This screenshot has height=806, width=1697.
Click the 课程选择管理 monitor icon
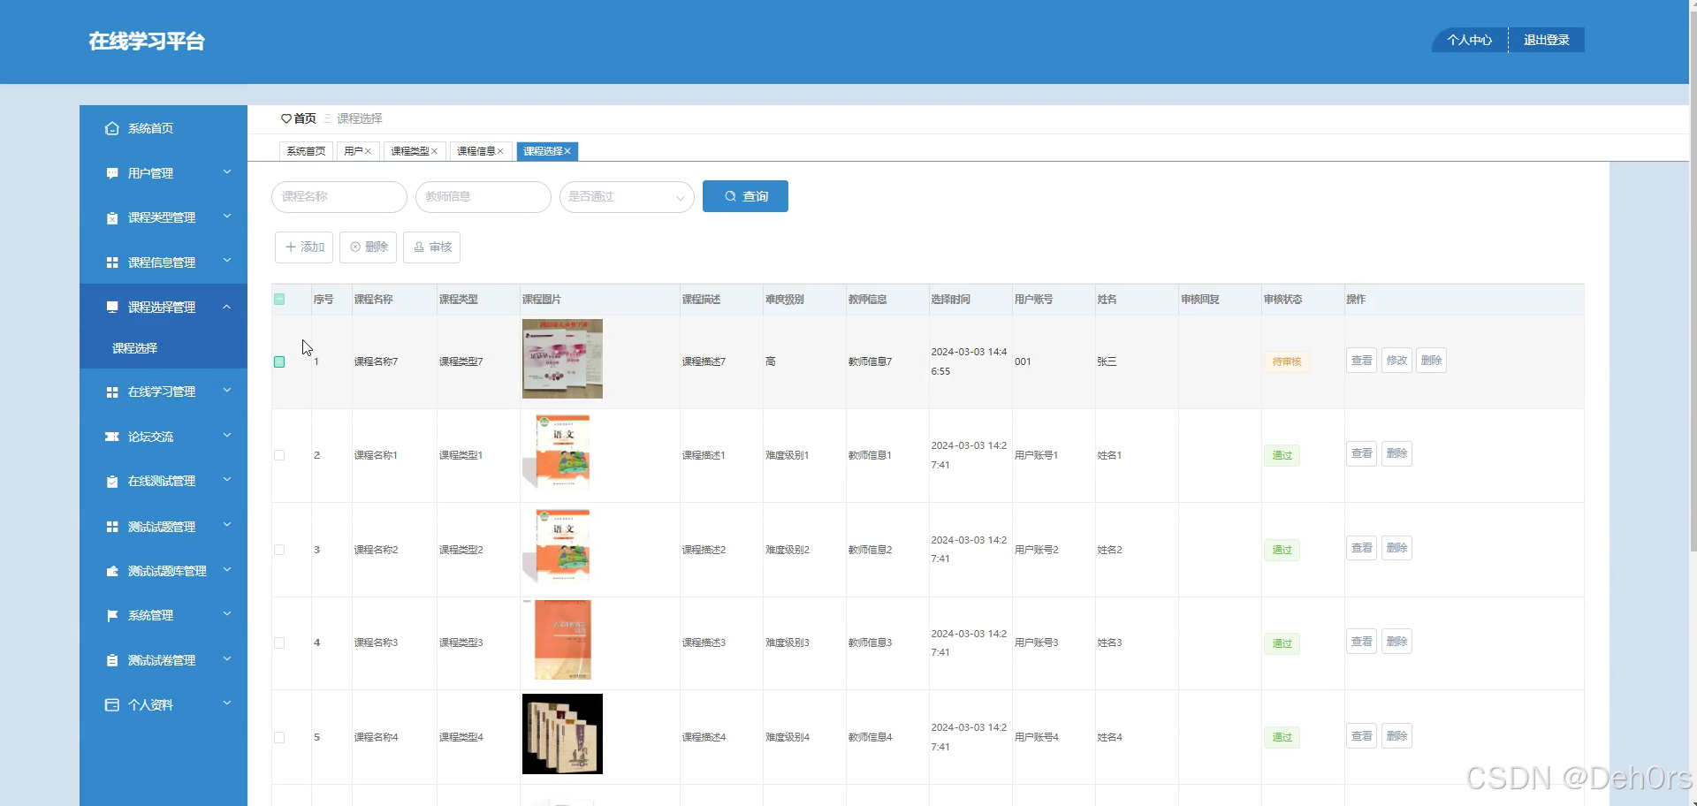[x=111, y=307]
